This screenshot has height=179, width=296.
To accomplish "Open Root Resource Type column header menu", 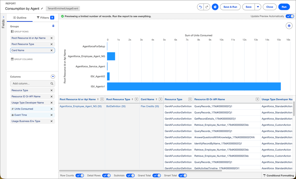I will [x=136, y=99].
